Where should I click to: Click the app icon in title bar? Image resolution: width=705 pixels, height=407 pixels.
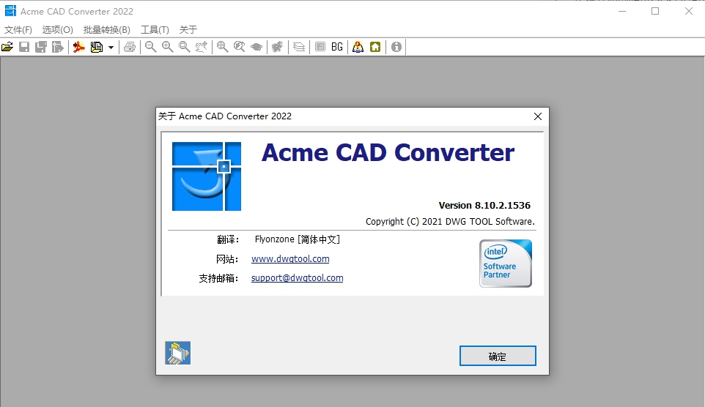10,11
